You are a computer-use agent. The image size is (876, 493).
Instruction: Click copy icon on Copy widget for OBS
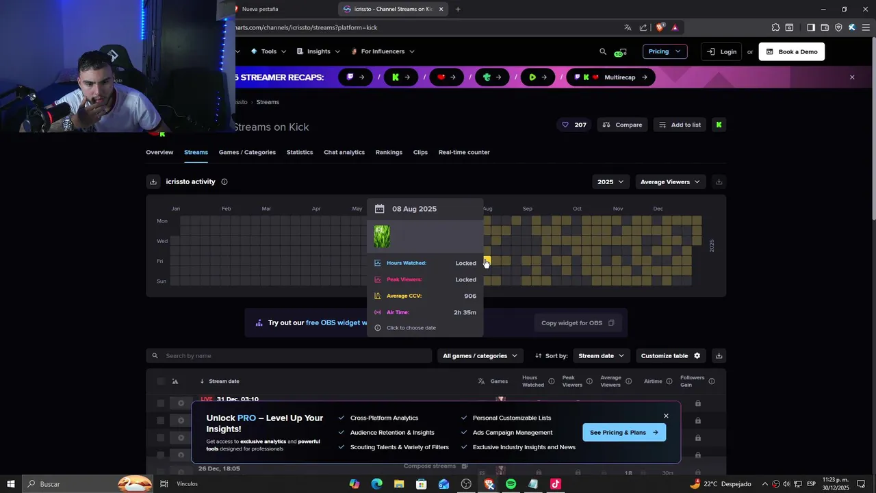pyautogui.click(x=611, y=323)
